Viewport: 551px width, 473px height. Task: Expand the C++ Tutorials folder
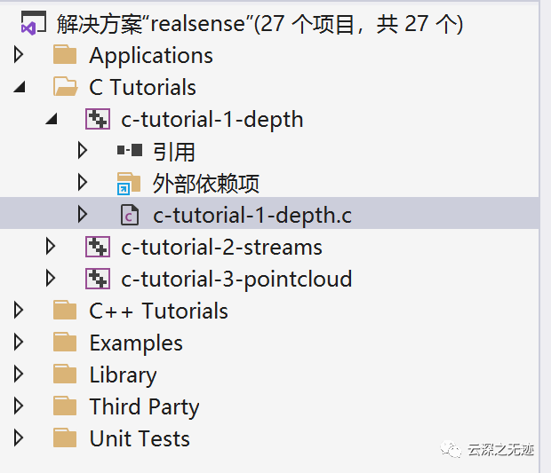(19, 311)
